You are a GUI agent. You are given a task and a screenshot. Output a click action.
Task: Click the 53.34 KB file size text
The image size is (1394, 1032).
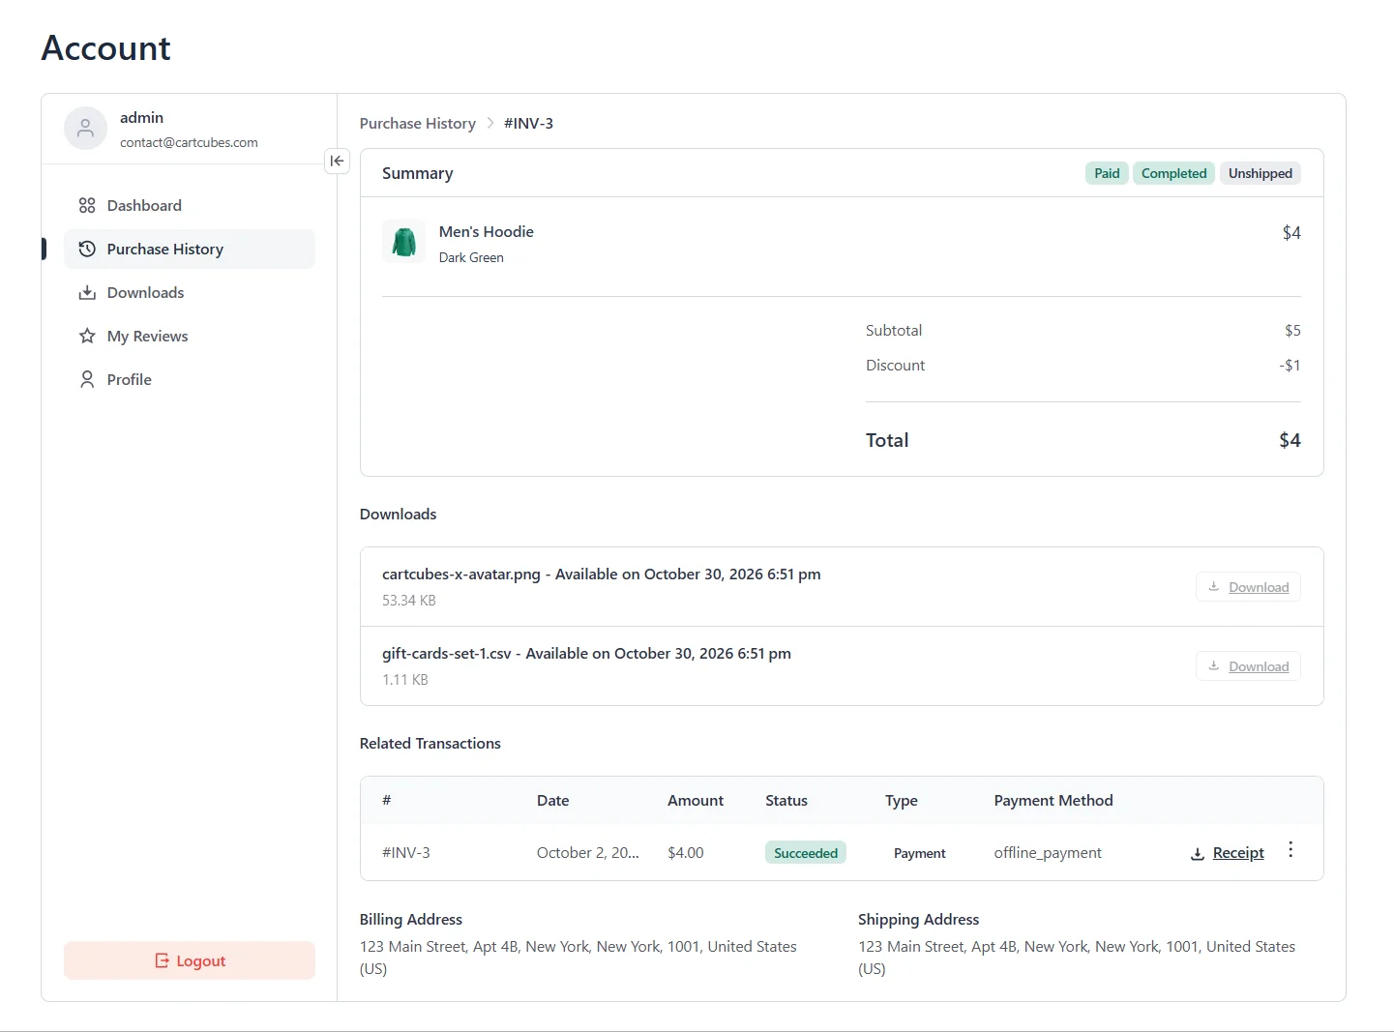pos(409,601)
